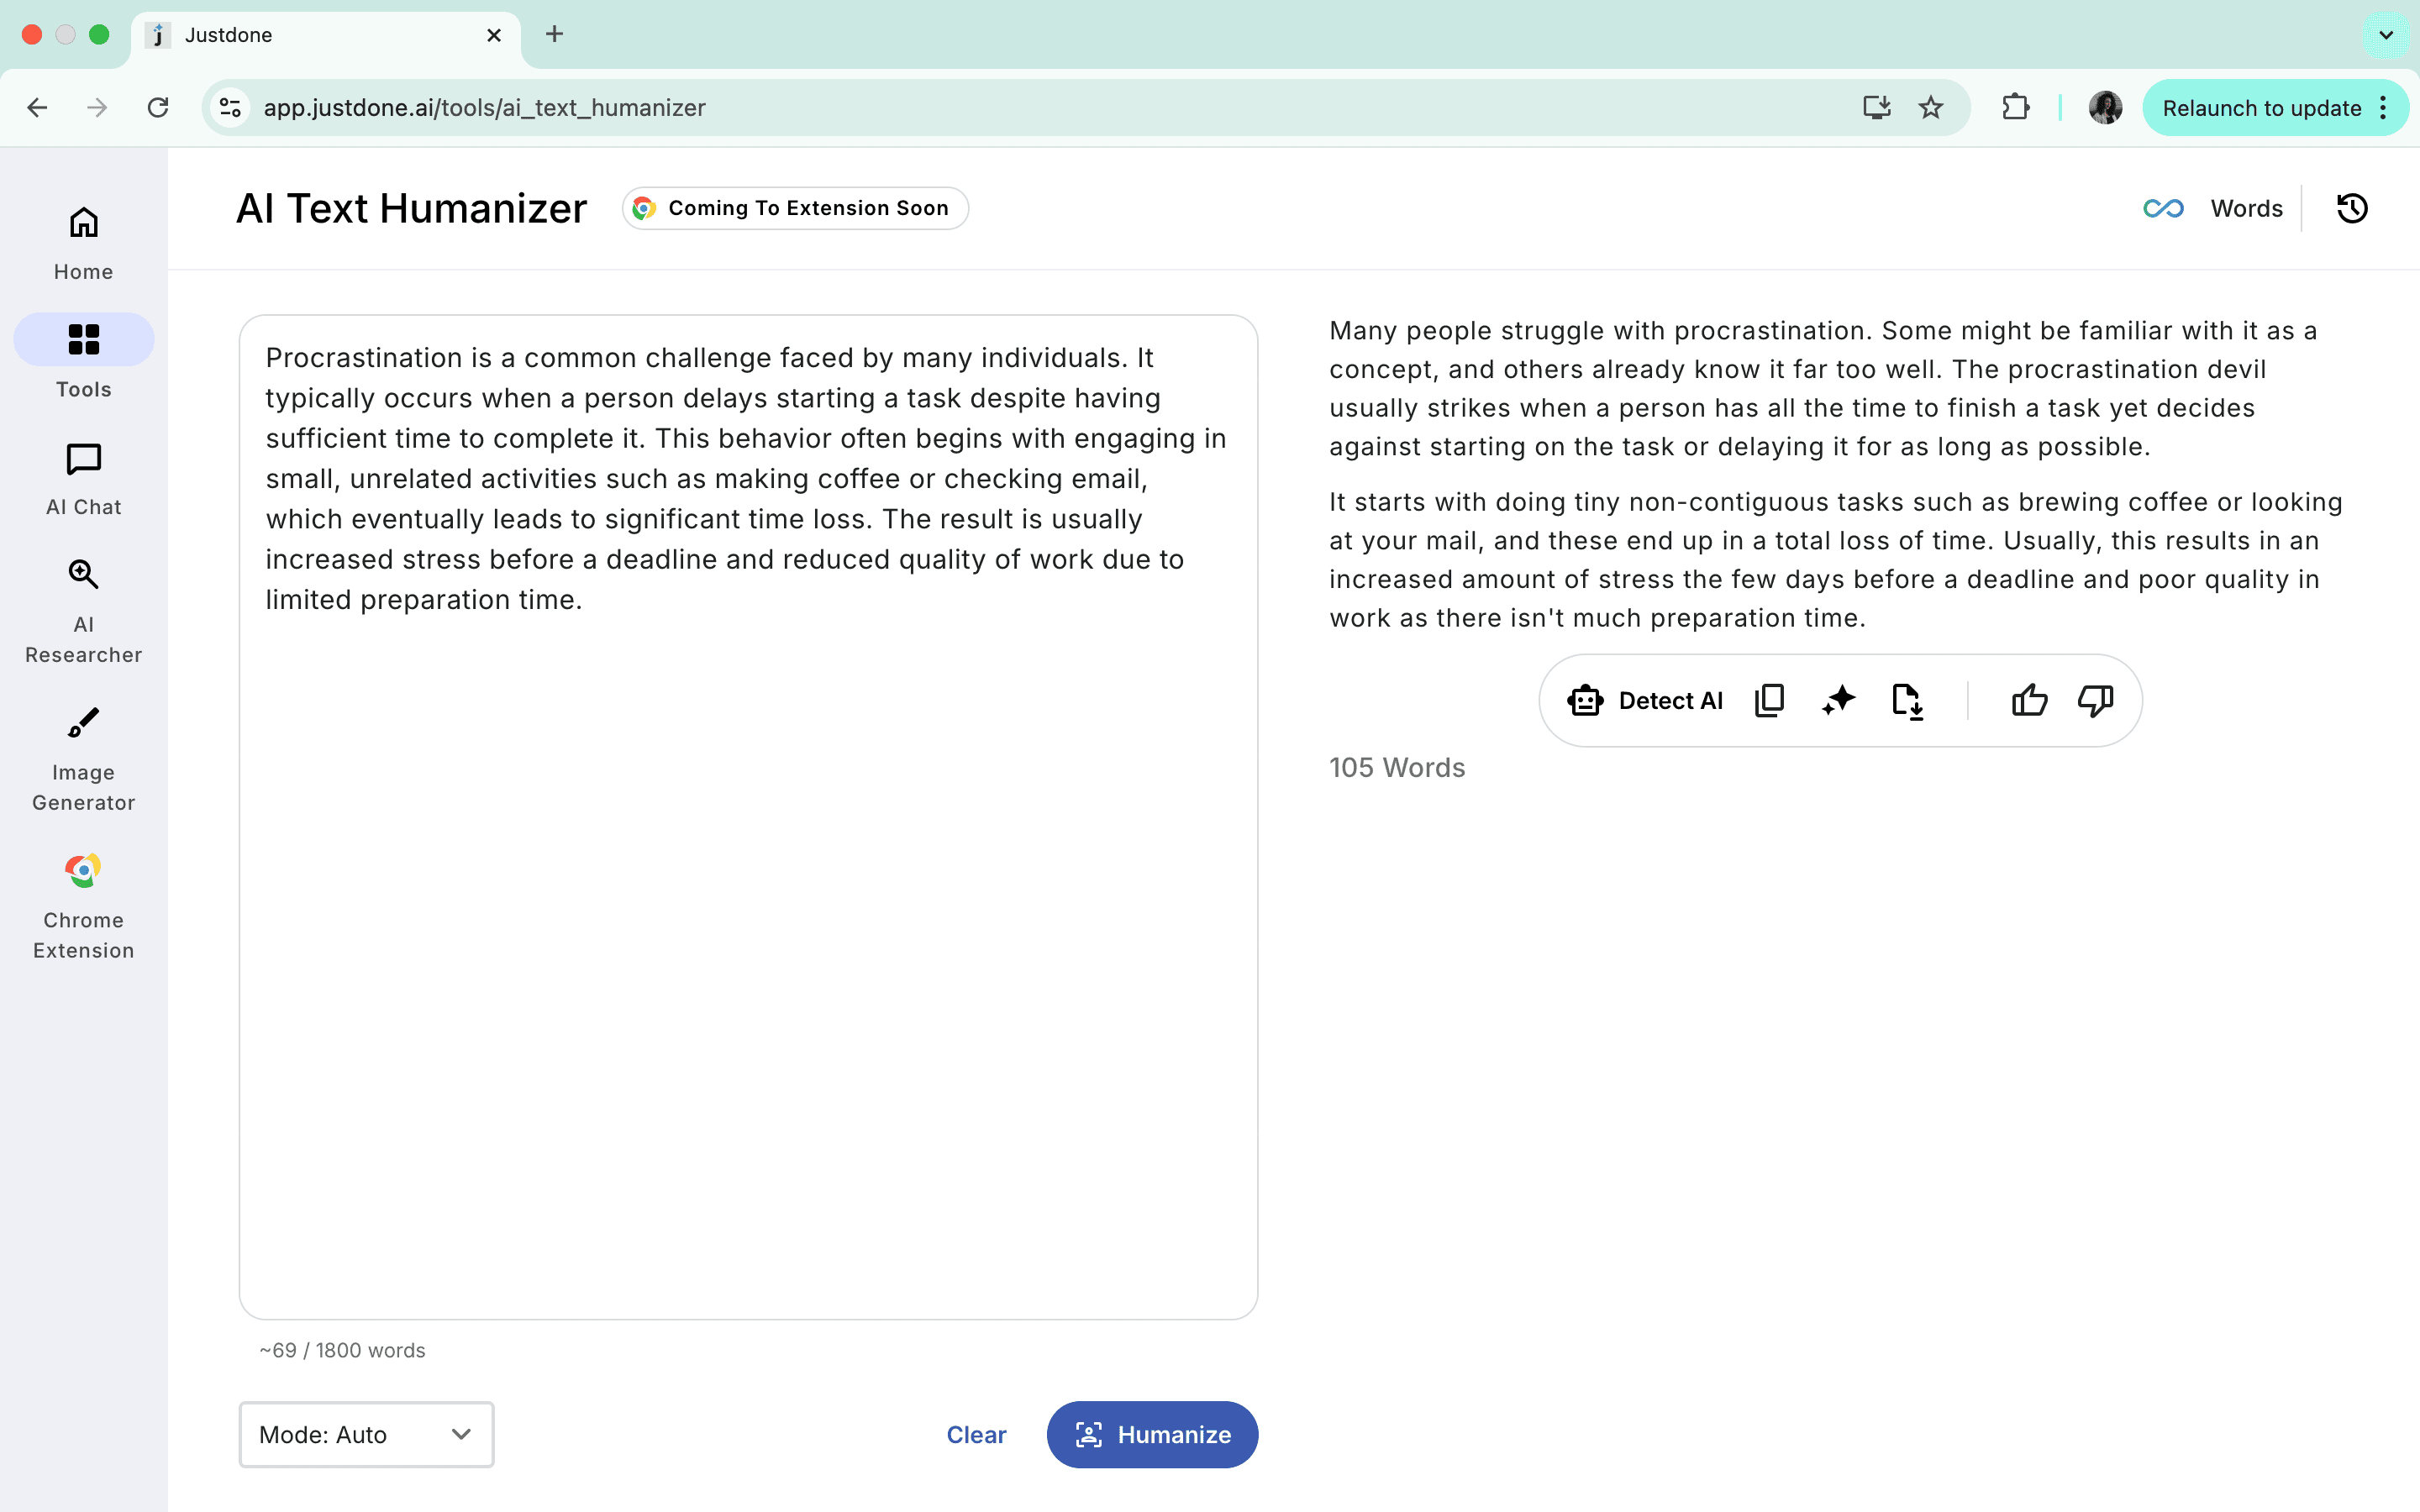
Task: Click the sparkle improve icon
Action: (1838, 701)
